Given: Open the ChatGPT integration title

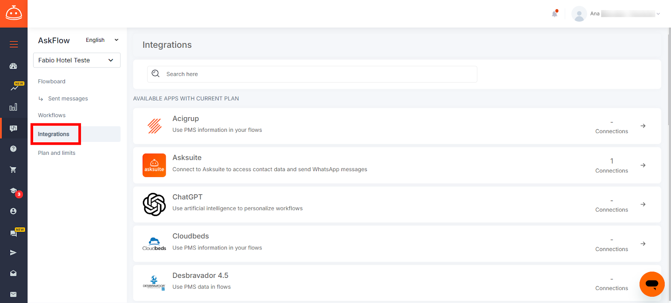Looking at the screenshot, I should (x=187, y=197).
